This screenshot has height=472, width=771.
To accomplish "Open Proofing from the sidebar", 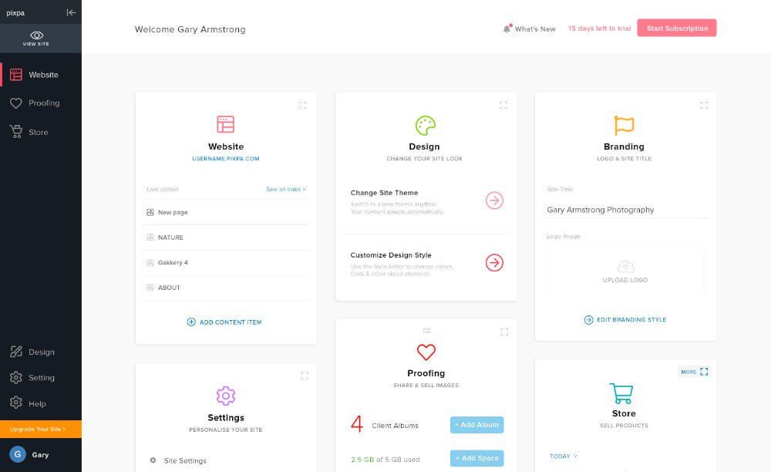I will (43, 103).
